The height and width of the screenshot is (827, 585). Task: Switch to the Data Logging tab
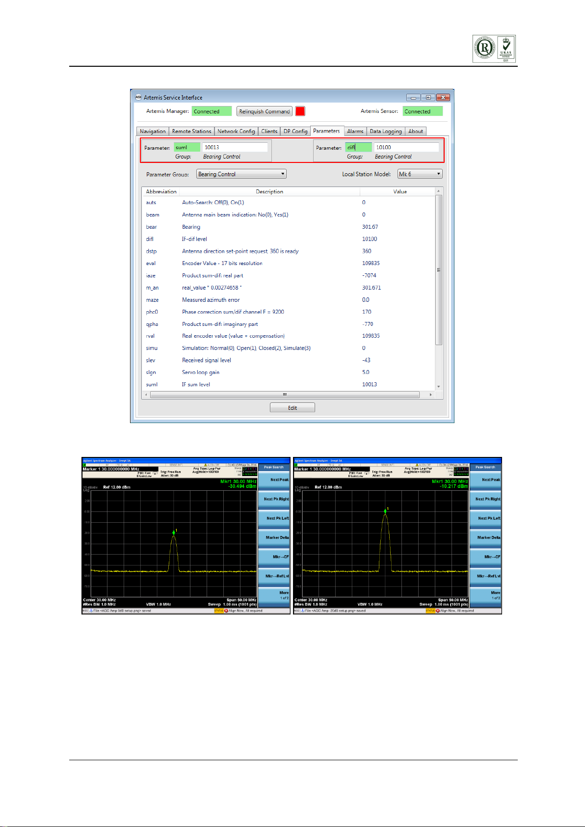pyautogui.click(x=386, y=132)
